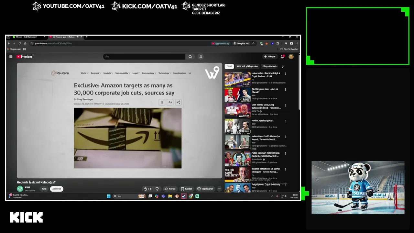Open the Cem Yılmaz Gora/Arog video thumbnail
Image resolution: width=414 pixels, height=233 pixels.
[x=237, y=111]
